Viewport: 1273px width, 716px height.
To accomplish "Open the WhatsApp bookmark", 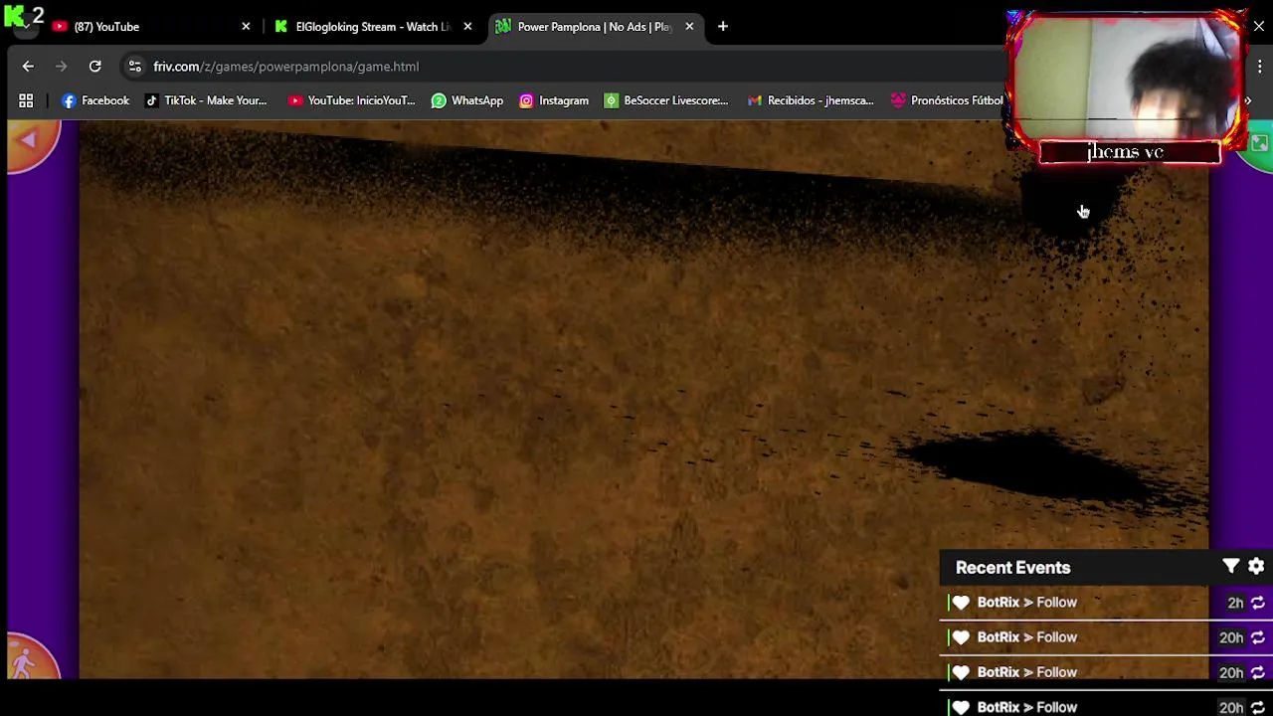I will [x=467, y=100].
